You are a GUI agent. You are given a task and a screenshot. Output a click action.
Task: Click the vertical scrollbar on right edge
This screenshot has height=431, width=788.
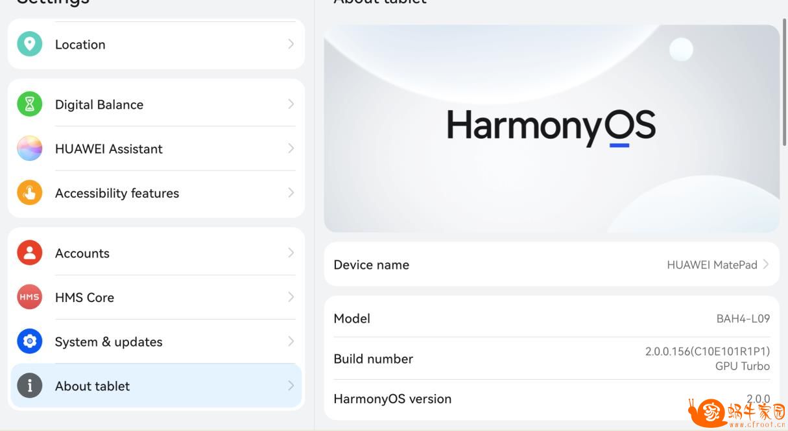coord(784,82)
